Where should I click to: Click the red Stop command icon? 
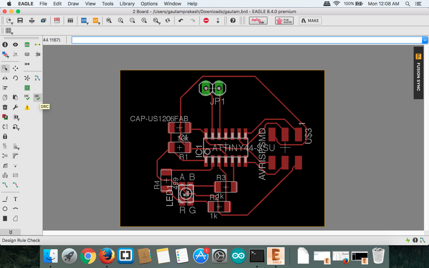pos(206,20)
